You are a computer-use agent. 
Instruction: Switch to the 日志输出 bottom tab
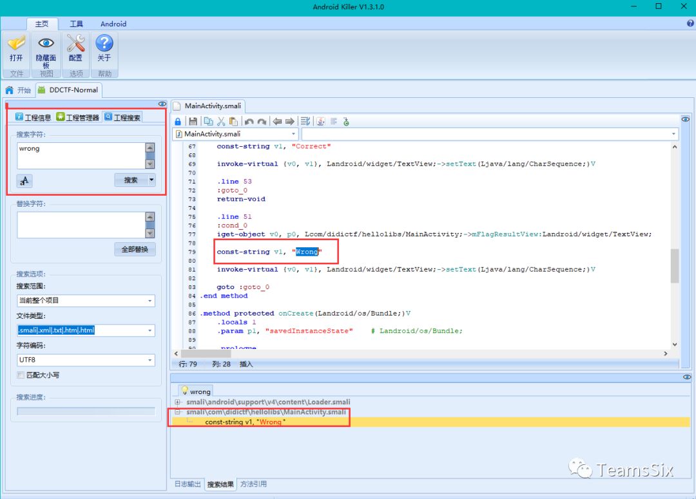(x=188, y=484)
